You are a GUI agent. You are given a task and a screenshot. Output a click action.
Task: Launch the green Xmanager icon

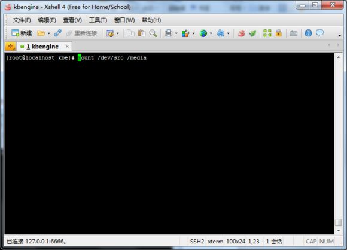pyautogui.click(x=252, y=33)
